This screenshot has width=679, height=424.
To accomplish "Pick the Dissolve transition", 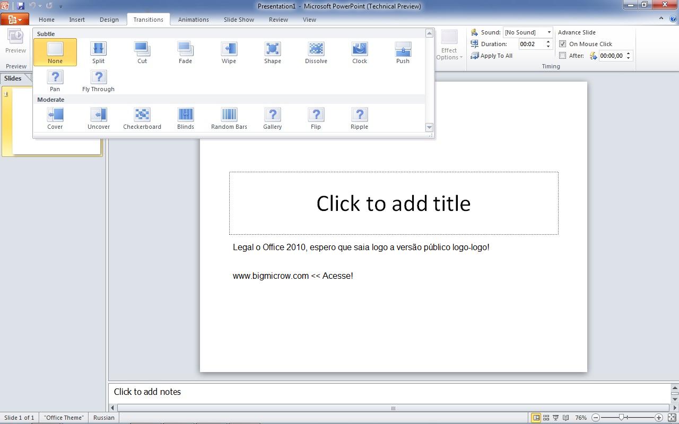I will tap(316, 52).
